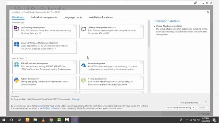Screen dimensions: 219x123
Task: Open Cortana search circle on taskbar
Action: [11, 120]
